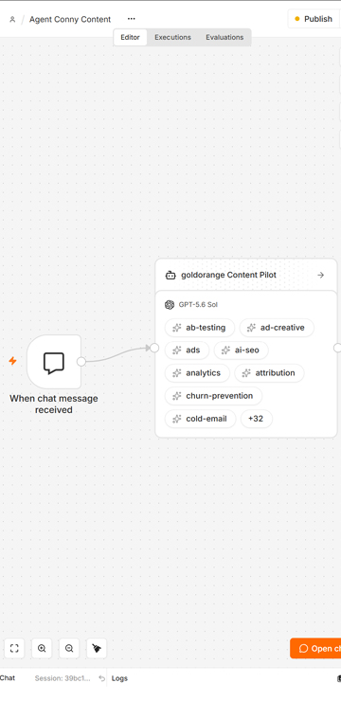341x701 pixels.
Task: Open the arrow on goldorange Content Pilot
Action: point(320,275)
